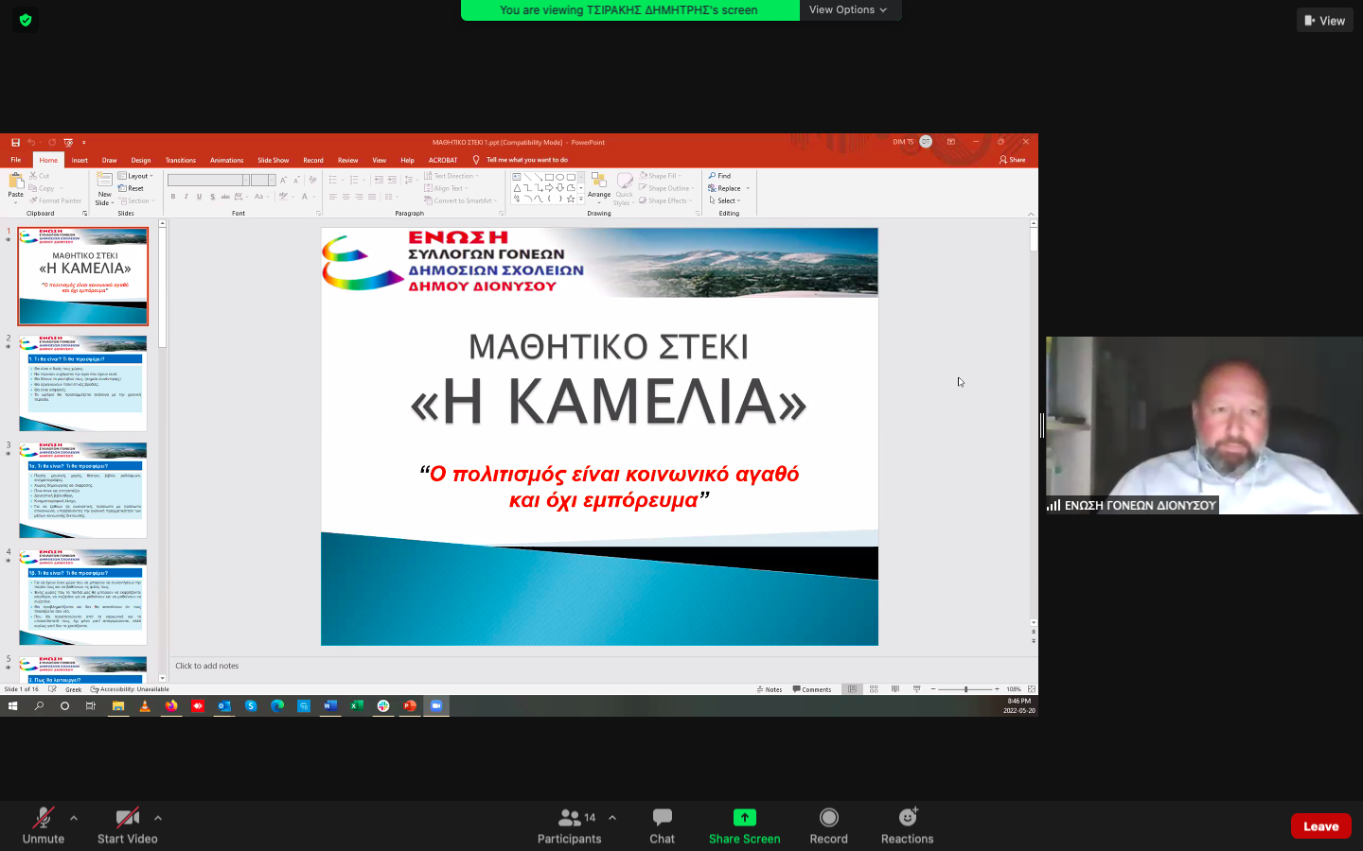Switch to the Slide Show tab
Image resolution: width=1363 pixels, height=851 pixels.
[274, 160]
